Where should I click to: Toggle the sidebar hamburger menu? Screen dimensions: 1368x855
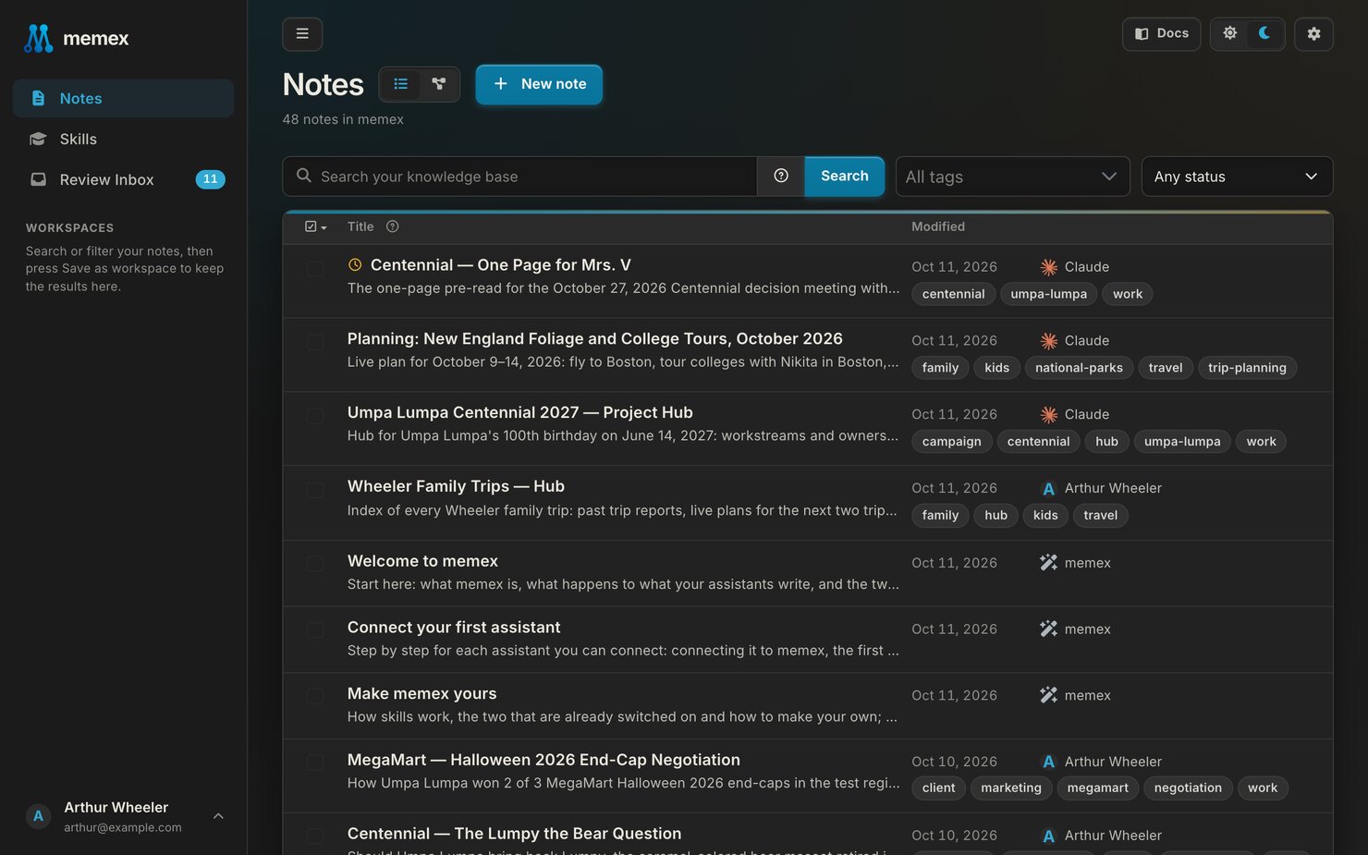click(302, 34)
